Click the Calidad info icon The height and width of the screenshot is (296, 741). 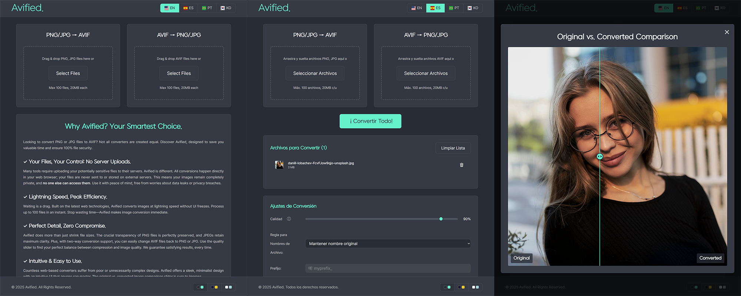(x=289, y=219)
